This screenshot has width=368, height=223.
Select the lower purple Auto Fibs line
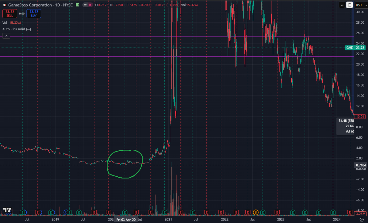coord(177,56)
